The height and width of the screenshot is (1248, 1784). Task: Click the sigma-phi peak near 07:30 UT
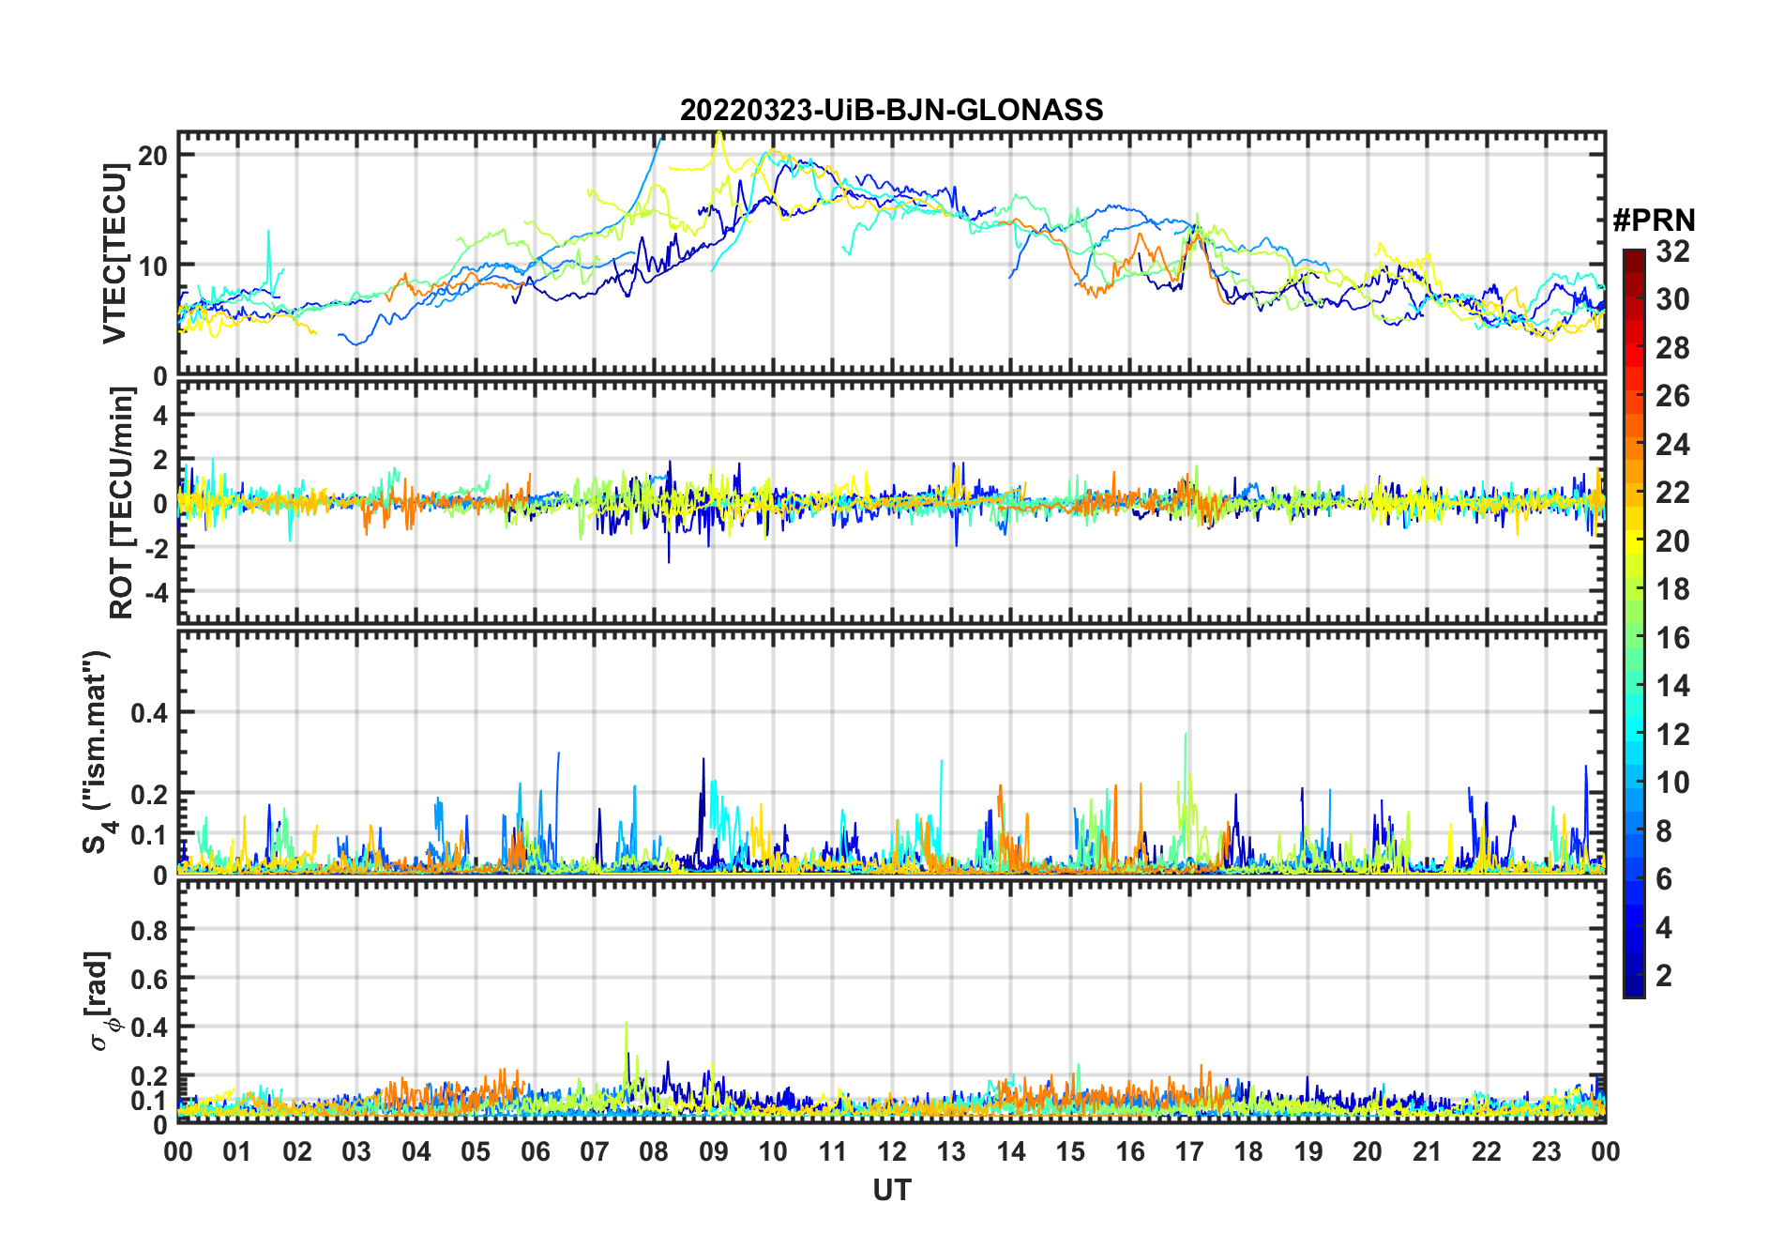pyautogui.click(x=626, y=1026)
